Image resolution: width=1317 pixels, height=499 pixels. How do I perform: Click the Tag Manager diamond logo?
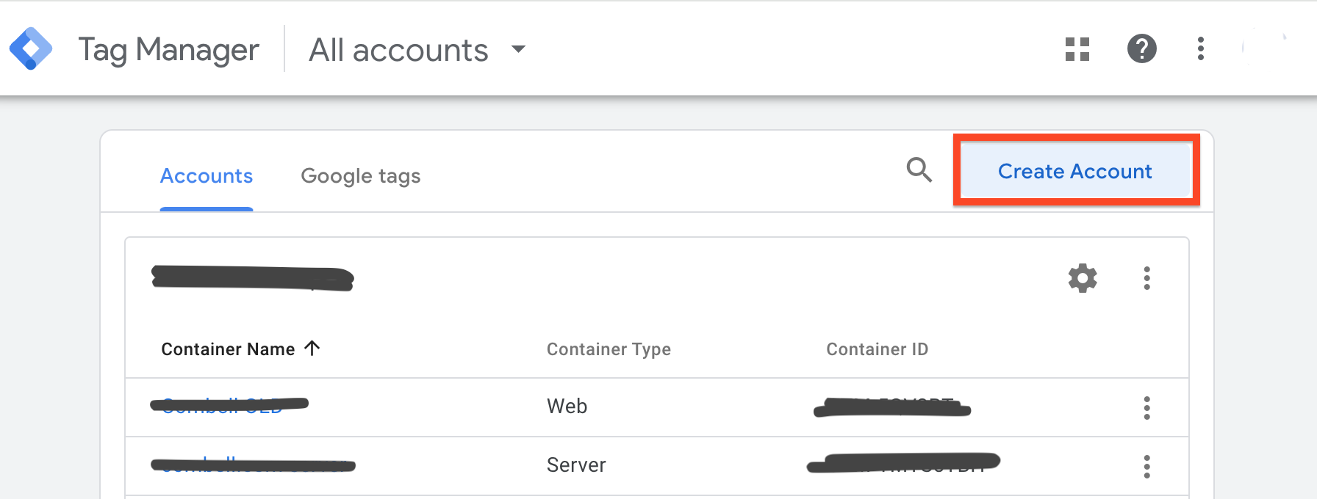(x=31, y=49)
